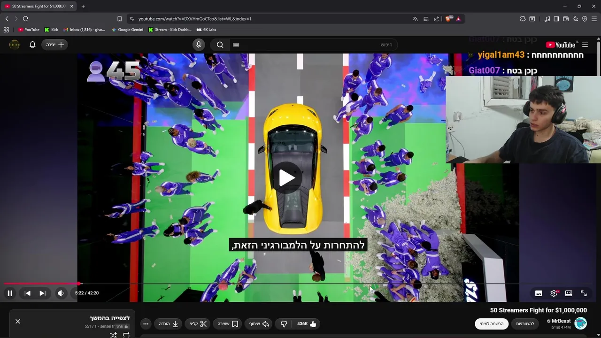Open the apps grid in bookmarks bar
Viewport: 601px width, 338px height.
click(x=6, y=30)
